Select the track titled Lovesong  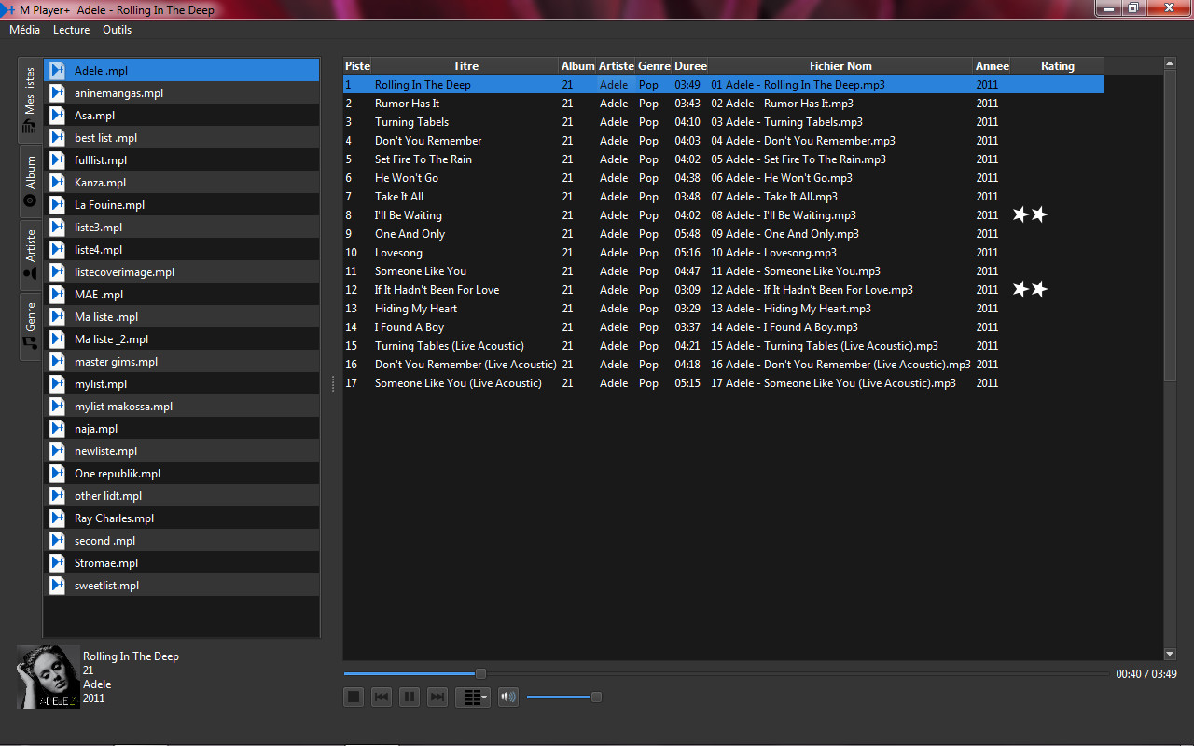pyautogui.click(x=724, y=253)
